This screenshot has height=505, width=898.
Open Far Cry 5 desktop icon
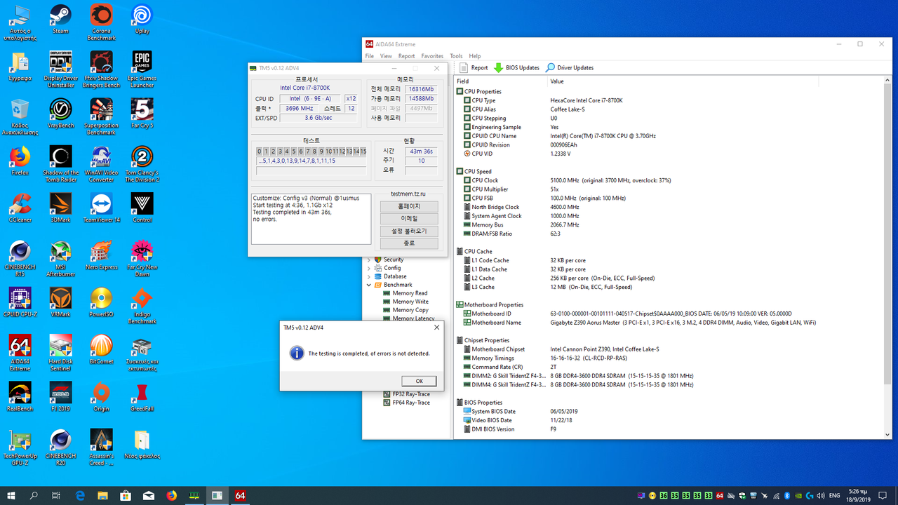[x=142, y=113]
